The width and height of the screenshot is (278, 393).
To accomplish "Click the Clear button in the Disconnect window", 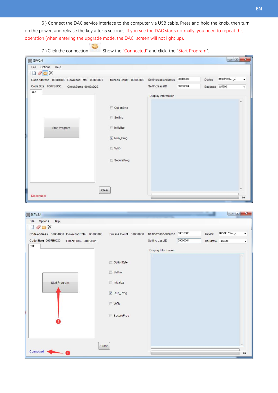I will point(105,190).
